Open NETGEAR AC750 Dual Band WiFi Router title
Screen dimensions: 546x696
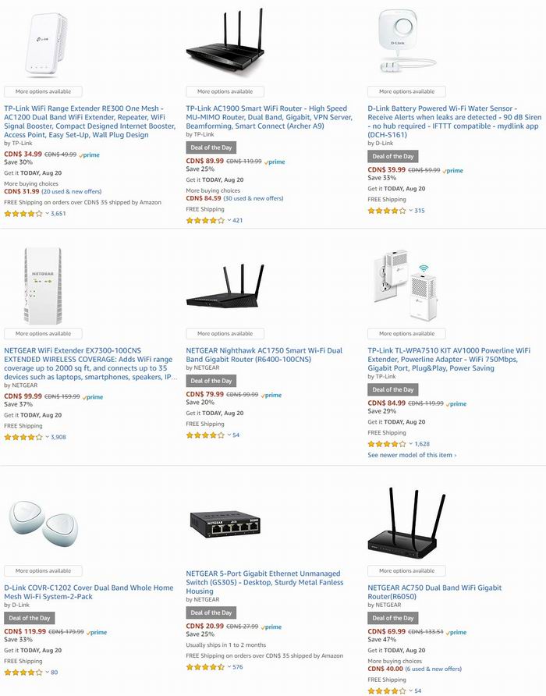click(x=434, y=592)
